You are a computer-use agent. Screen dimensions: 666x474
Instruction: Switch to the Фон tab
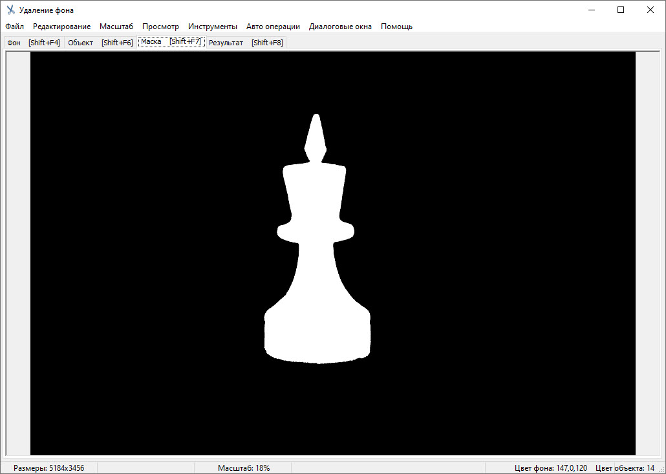click(34, 43)
